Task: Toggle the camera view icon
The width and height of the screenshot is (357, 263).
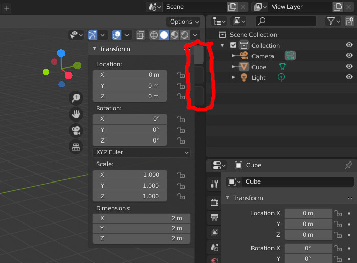Action: [76, 131]
